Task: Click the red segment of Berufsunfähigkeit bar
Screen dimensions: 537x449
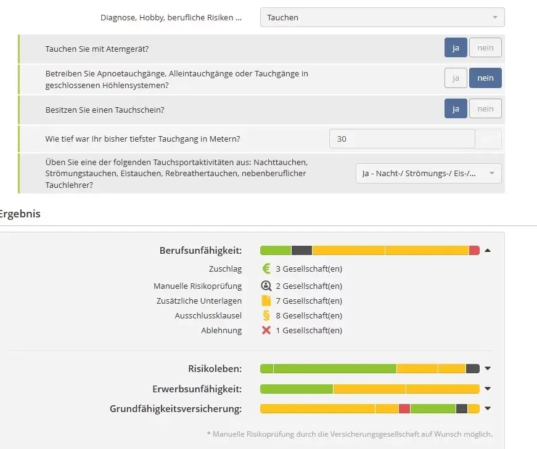Action: point(474,251)
